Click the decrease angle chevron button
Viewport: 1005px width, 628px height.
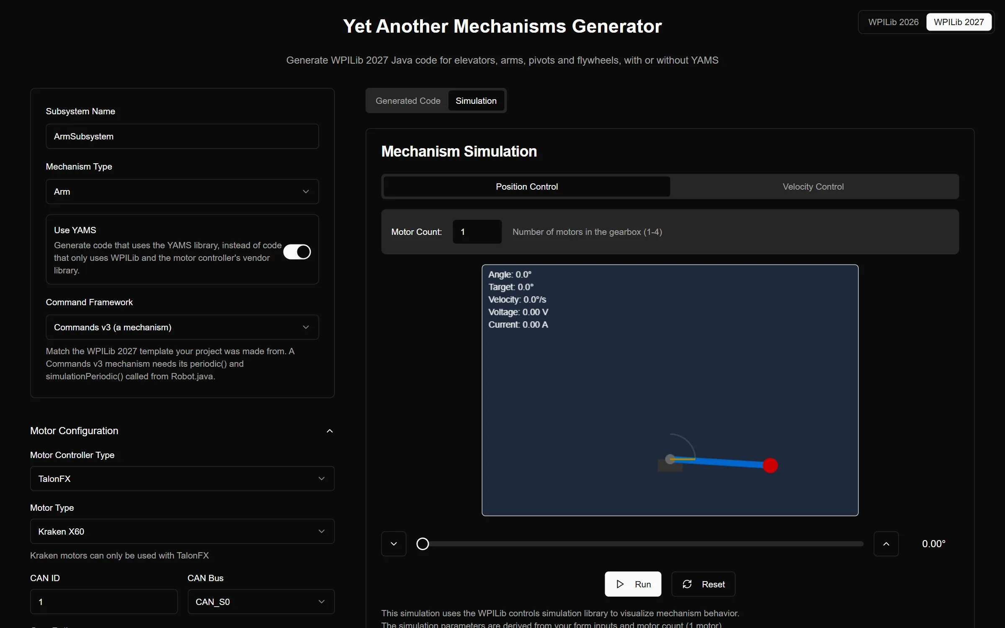coord(394,544)
